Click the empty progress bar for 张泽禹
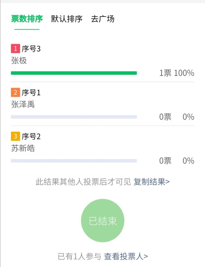205x267 pixels. click(74, 117)
